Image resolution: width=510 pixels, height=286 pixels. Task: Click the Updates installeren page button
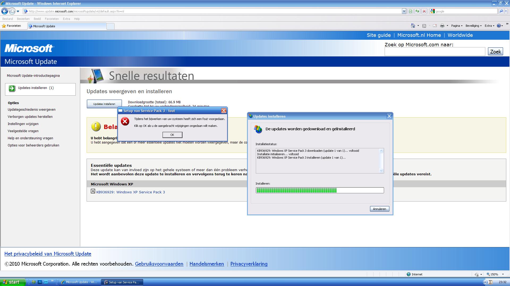pyautogui.click(x=104, y=104)
